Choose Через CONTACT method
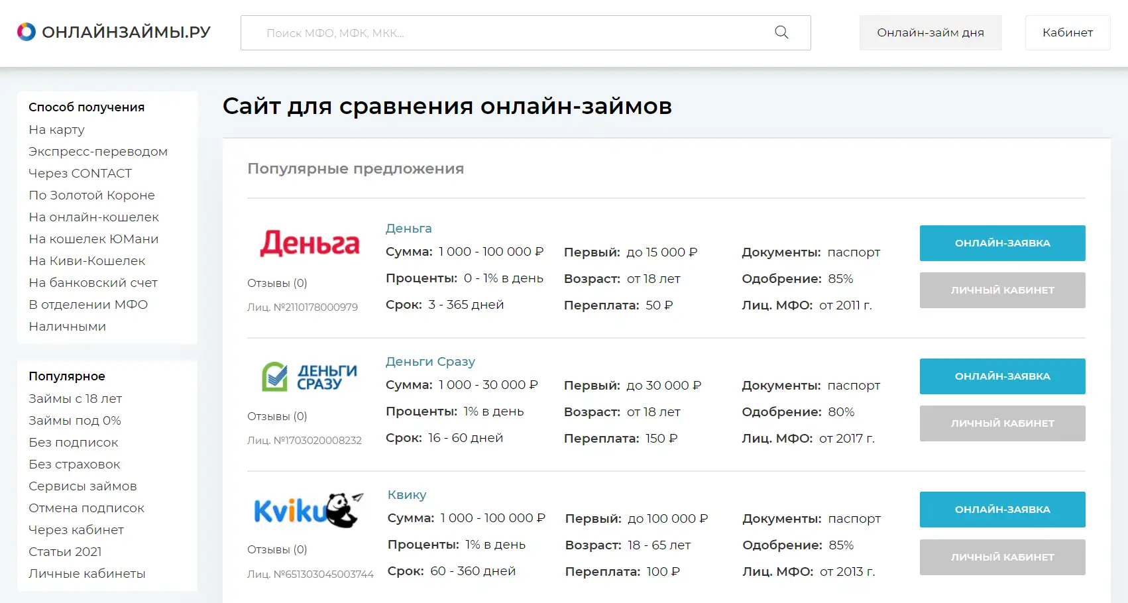Screen dimensions: 1128x603 (x=80, y=174)
